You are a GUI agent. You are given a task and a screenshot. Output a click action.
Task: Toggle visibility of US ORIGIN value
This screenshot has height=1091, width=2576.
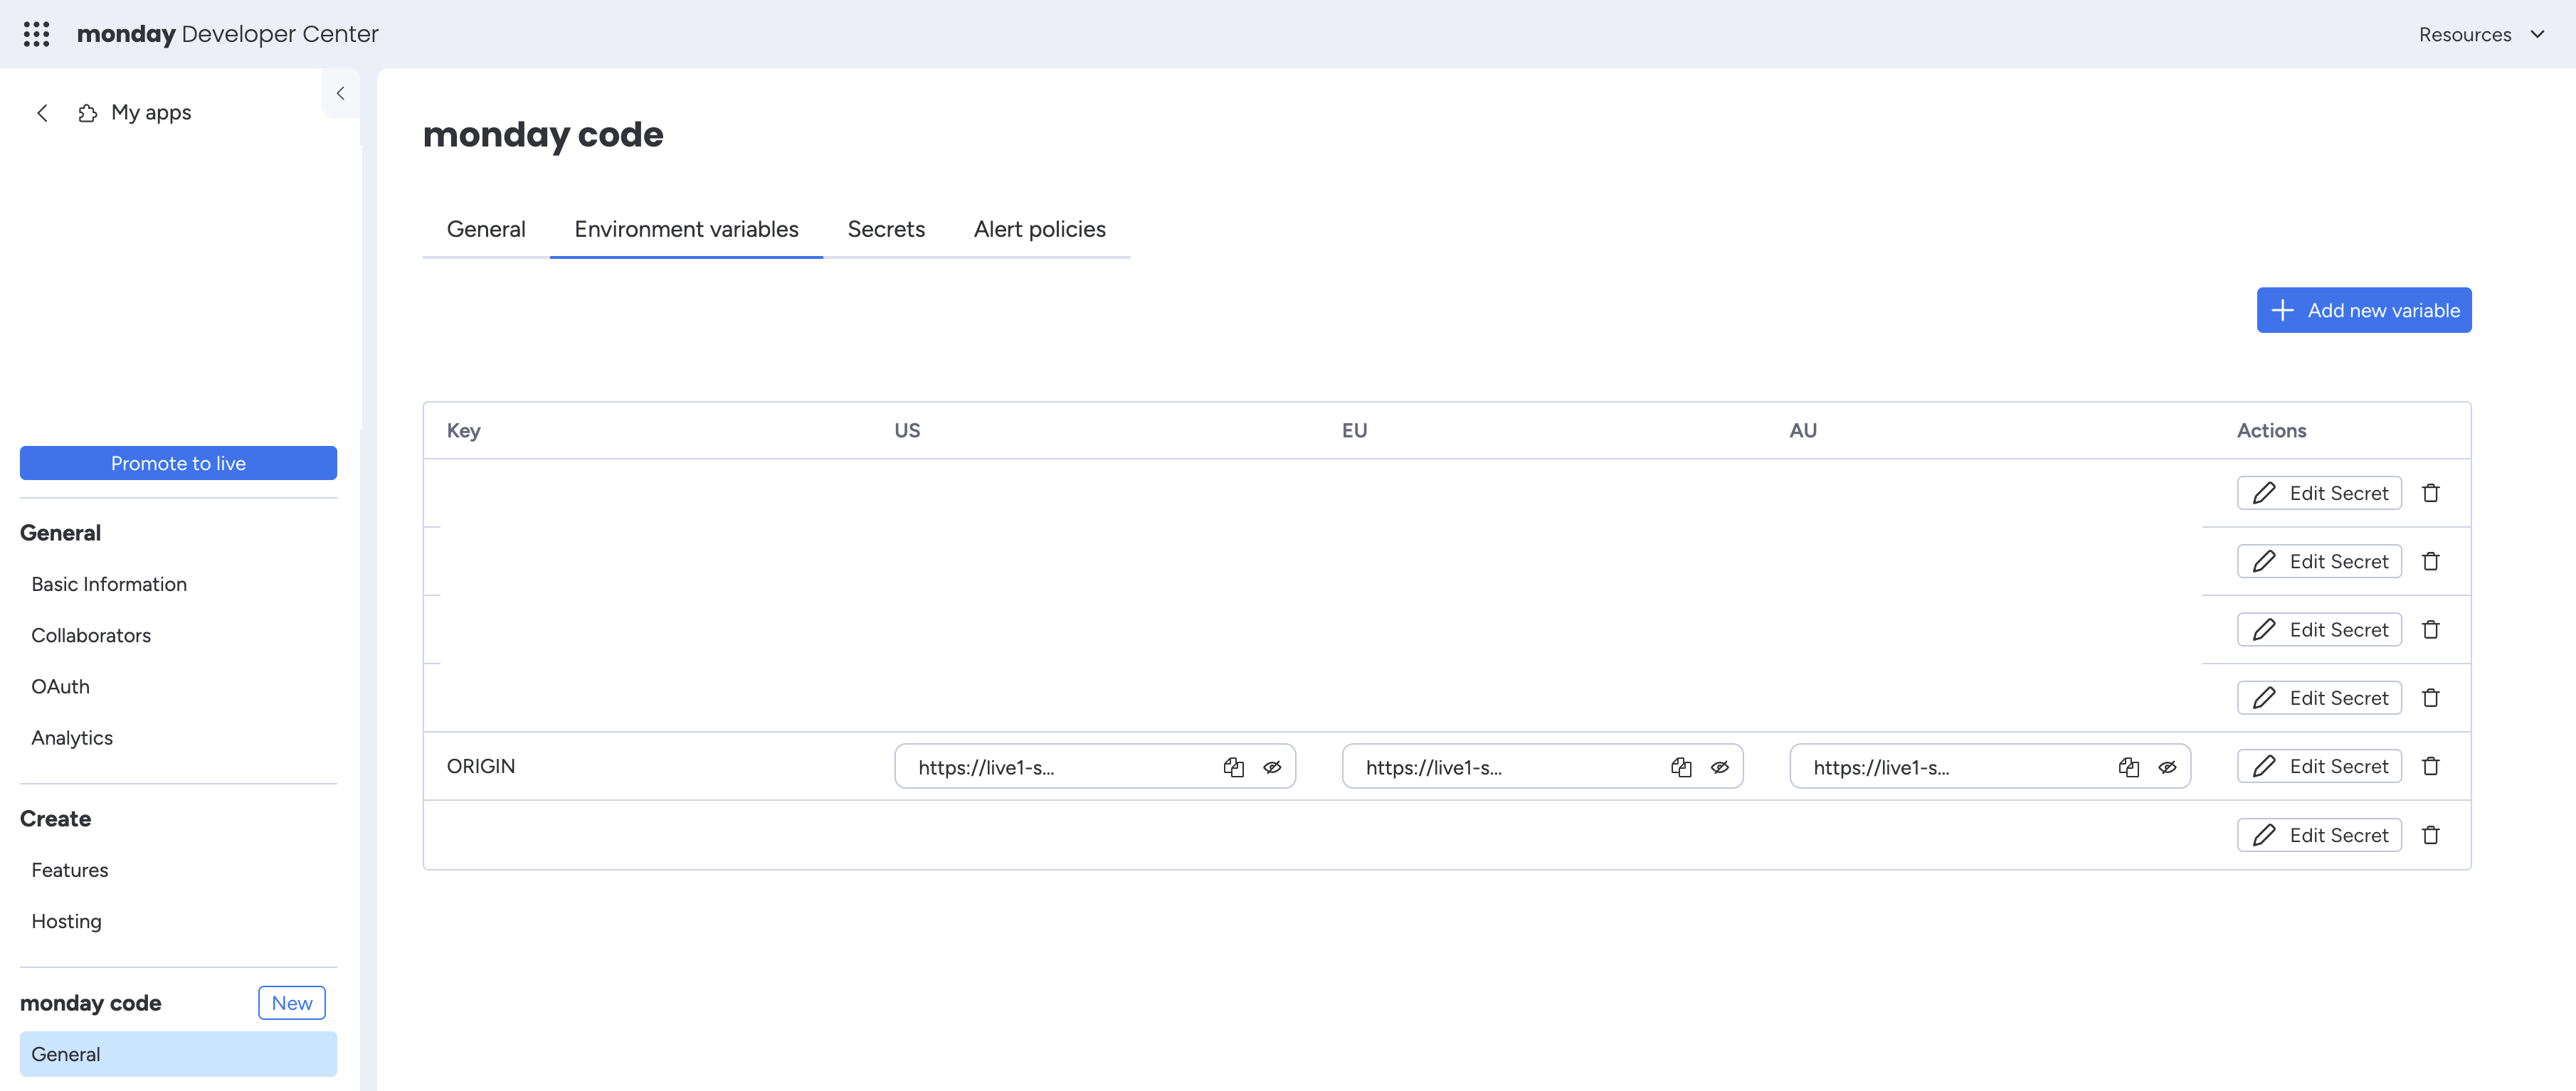coord(1272,767)
